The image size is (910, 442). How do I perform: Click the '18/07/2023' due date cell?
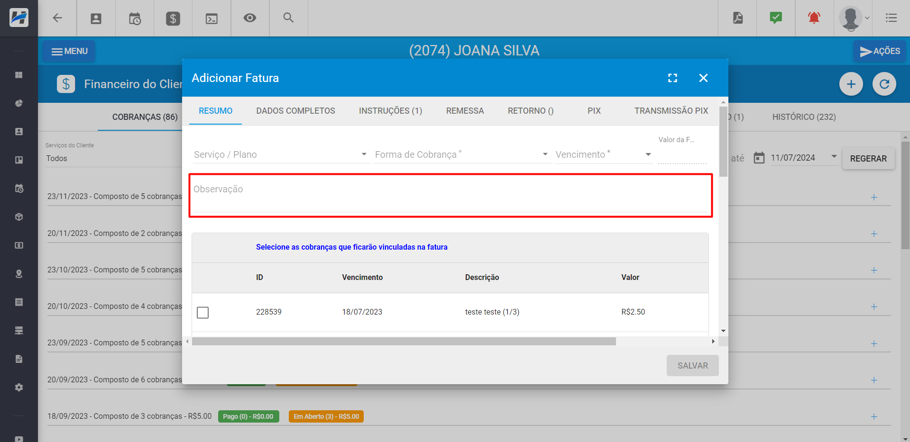tap(362, 312)
